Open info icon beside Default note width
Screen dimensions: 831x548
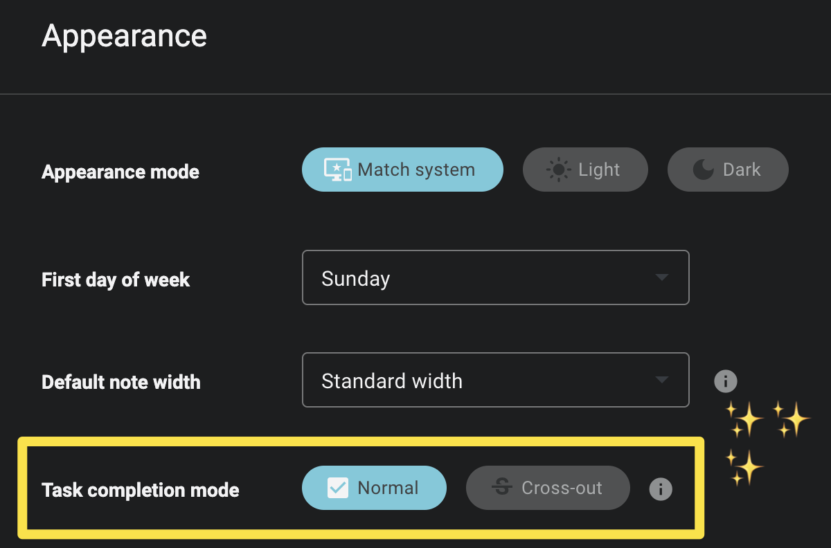[x=725, y=381]
